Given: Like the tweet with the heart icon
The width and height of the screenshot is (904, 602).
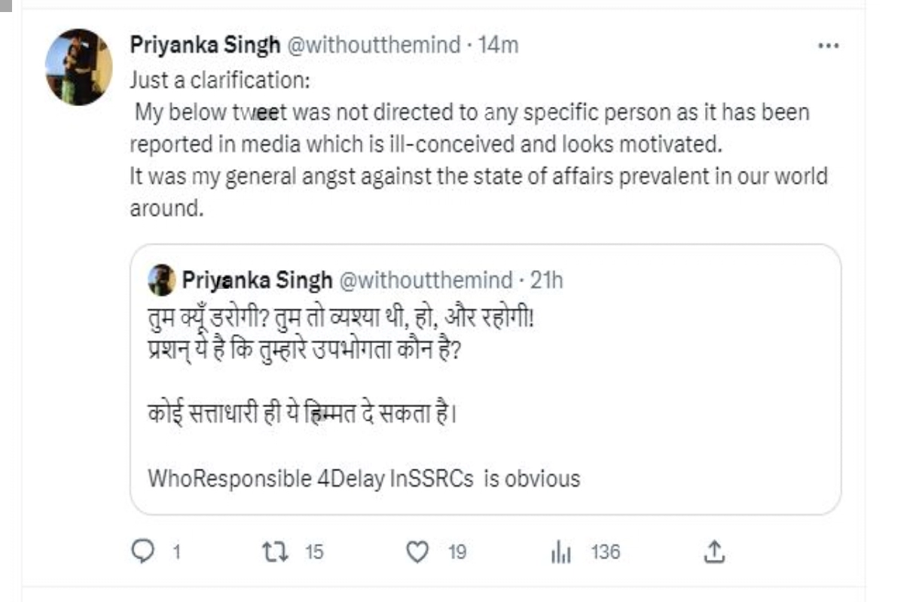Looking at the screenshot, I should pos(417,552).
